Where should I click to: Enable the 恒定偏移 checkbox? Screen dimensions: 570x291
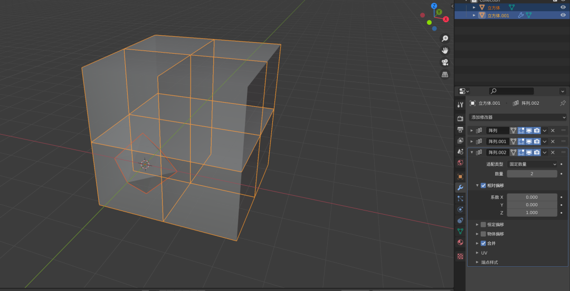pyautogui.click(x=483, y=224)
